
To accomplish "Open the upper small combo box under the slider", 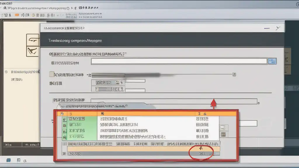I will click(x=108, y=83).
